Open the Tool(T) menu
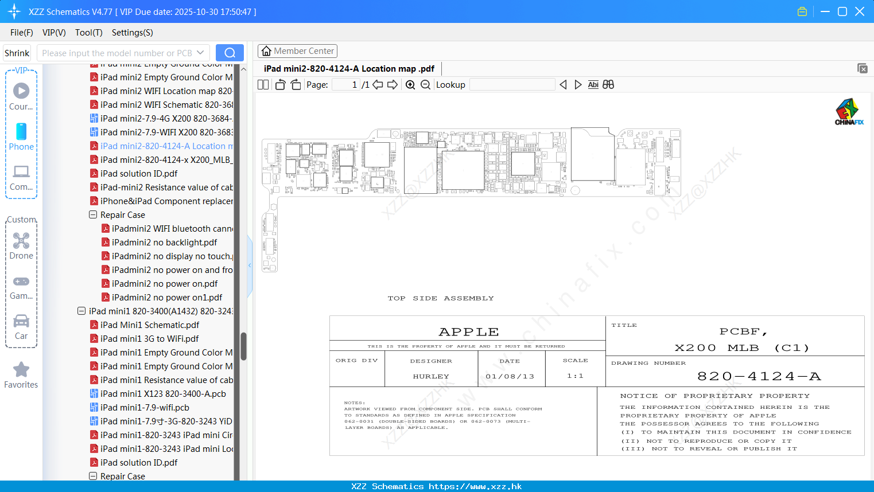 click(x=89, y=33)
